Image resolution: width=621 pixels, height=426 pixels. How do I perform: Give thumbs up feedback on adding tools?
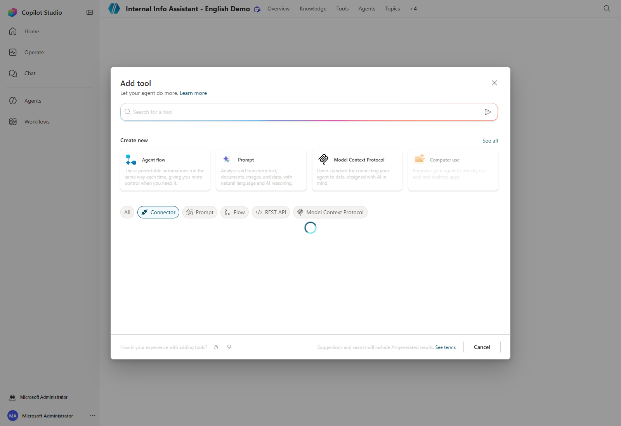(x=216, y=347)
